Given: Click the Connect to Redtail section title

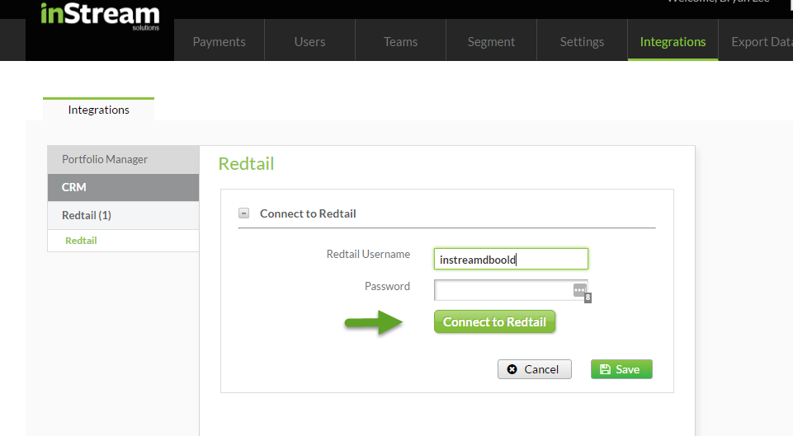Looking at the screenshot, I should 308,213.
